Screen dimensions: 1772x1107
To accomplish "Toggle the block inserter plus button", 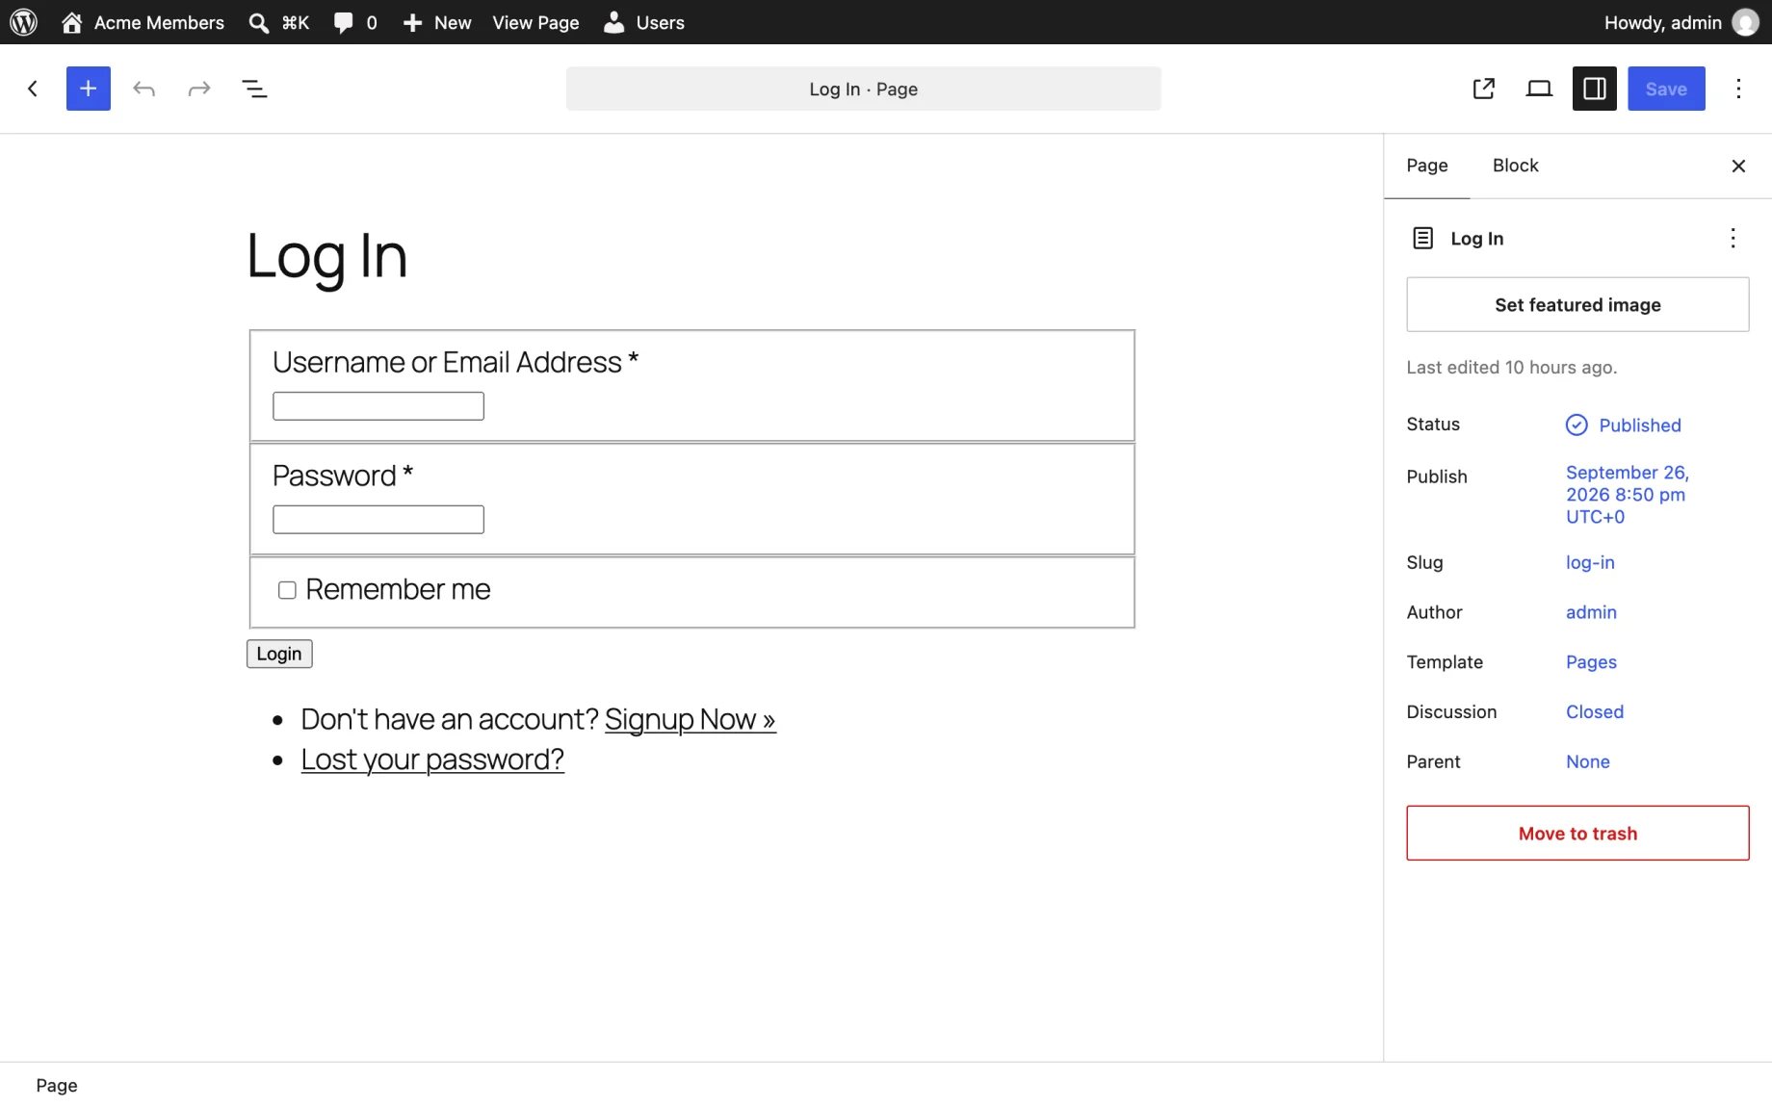I will [x=89, y=89].
